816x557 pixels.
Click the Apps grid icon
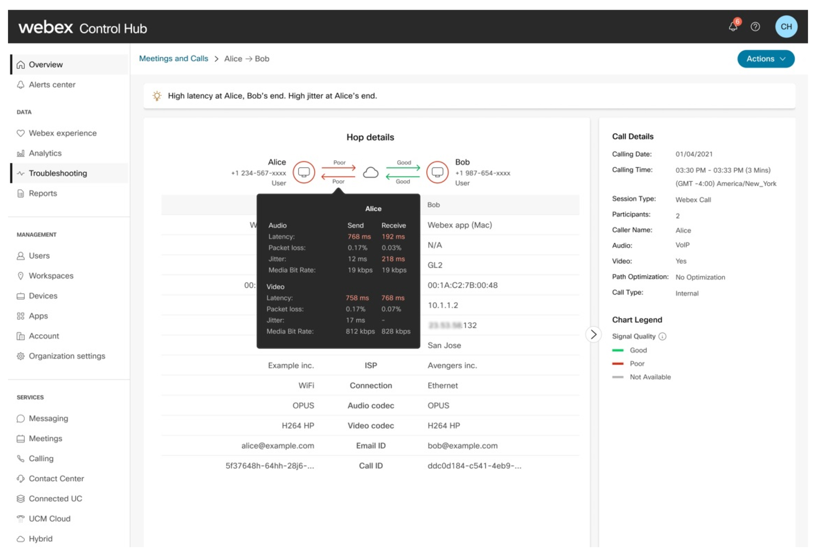click(21, 316)
